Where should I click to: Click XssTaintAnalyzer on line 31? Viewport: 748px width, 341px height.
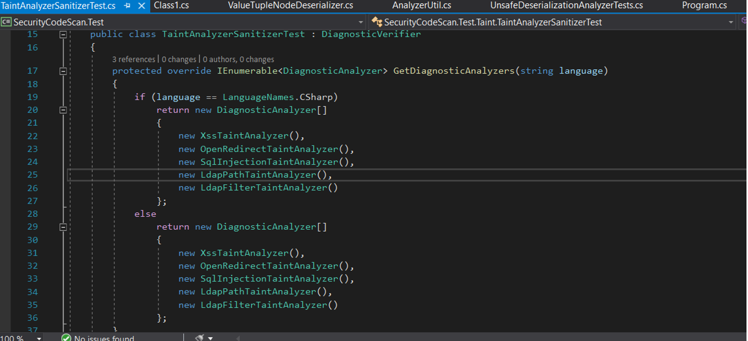pos(244,253)
